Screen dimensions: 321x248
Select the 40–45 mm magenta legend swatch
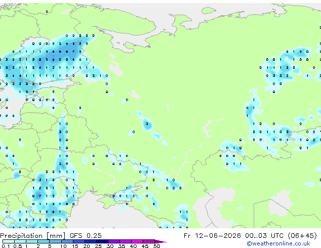click(x=137, y=241)
